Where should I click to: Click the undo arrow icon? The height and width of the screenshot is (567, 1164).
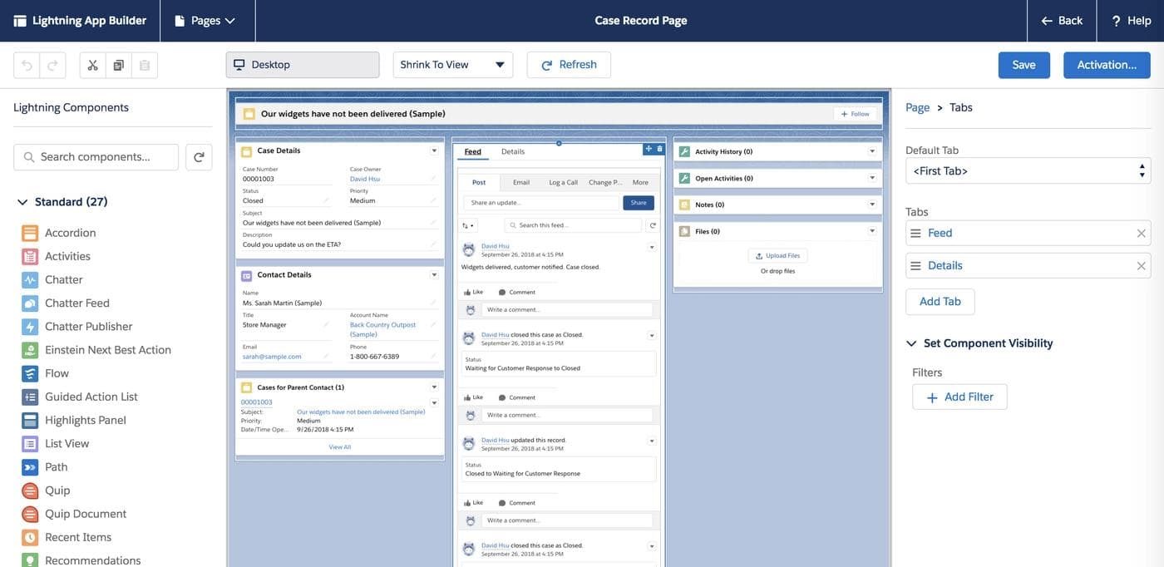27,65
